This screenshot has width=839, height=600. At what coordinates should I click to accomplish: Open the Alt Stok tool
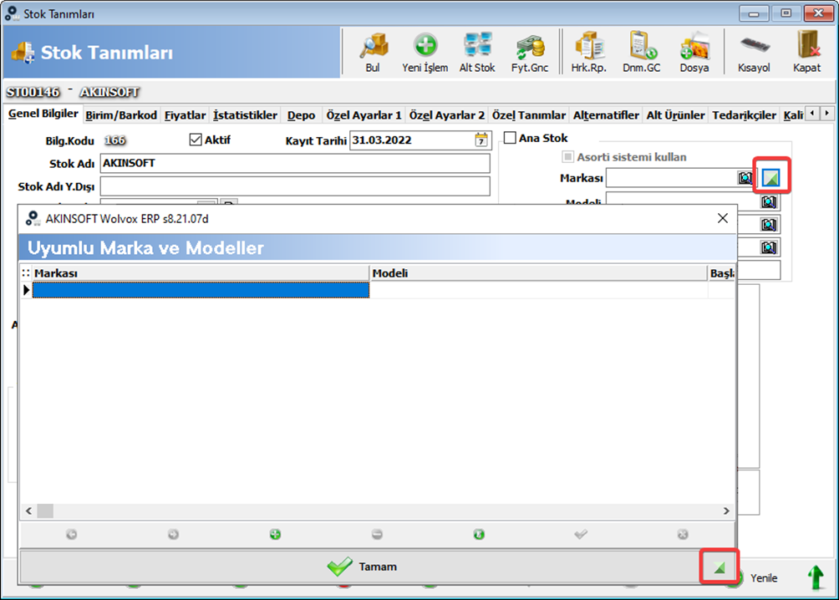coord(477,53)
